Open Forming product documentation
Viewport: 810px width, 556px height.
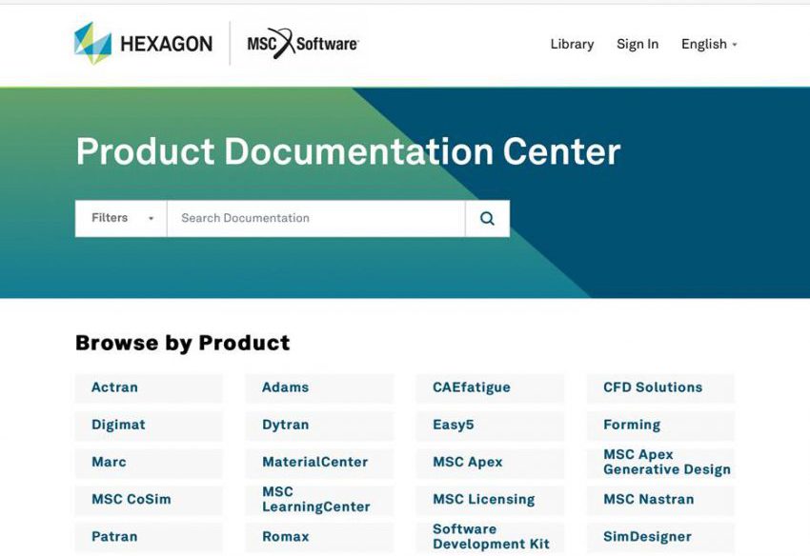(x=660, y=425)
